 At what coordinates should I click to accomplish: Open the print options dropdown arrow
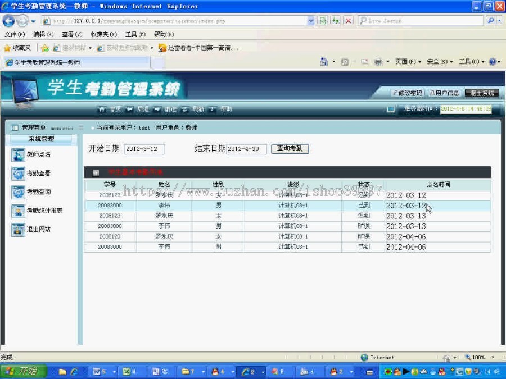point(388,62)
